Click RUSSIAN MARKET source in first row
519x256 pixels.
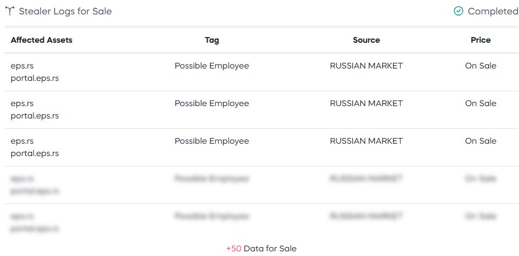[x=366, y=66]
